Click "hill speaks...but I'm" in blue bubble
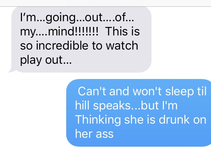 [x=126, y=106]
